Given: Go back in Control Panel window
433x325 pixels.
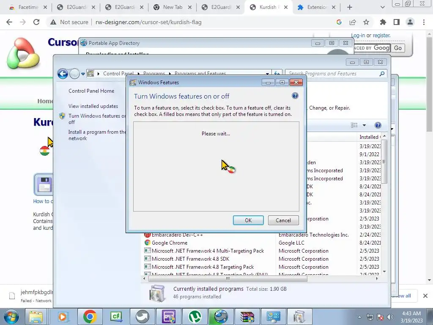Looking at the screenshot, I should coord(63,74).
